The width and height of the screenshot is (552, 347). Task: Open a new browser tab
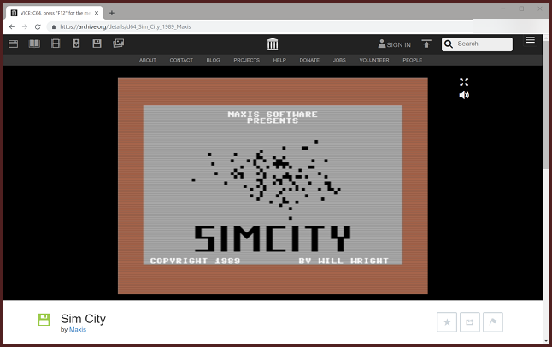pyautogui.click(x=112, y=13)
